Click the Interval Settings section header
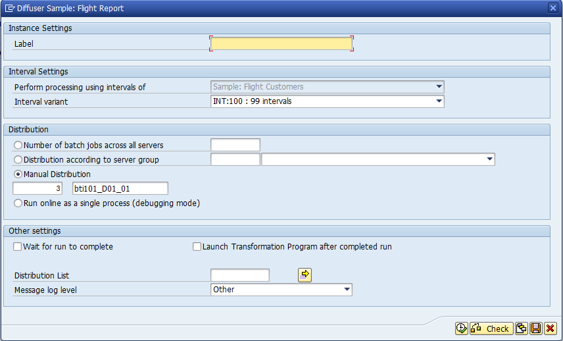The image size is (563, 341). click(277, 72)
